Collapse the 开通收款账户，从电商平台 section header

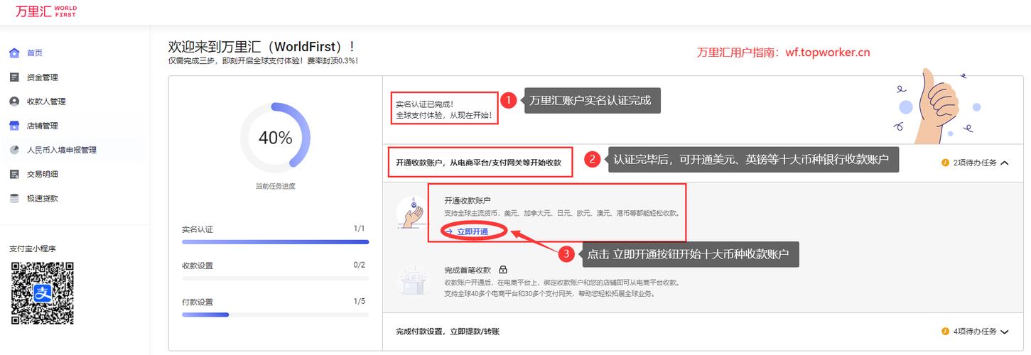pyautogui.click(x=703, y=163)
